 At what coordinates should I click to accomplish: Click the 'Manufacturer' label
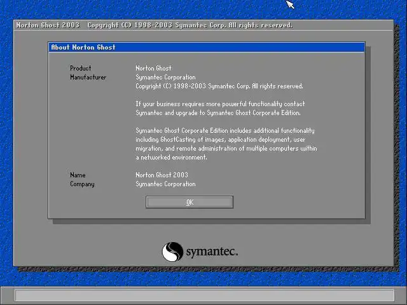tap(88, 78)
